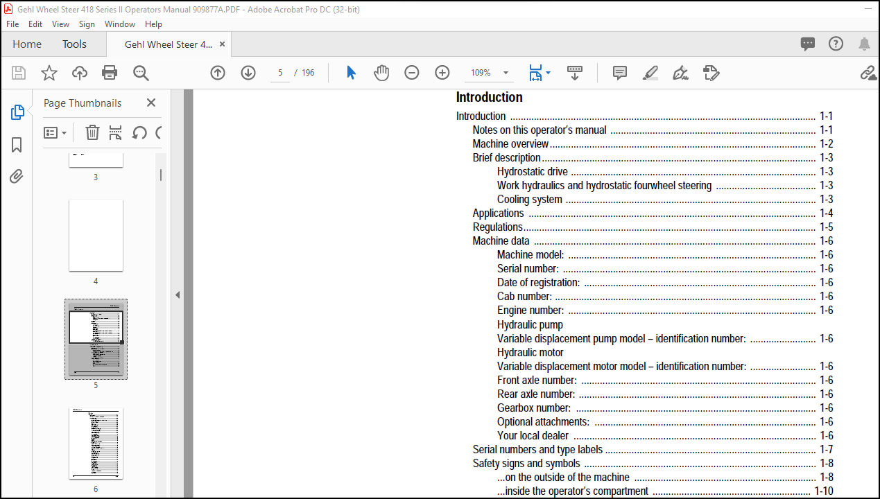Open the Edit menu
Image resolution: width=880 pixels, height=499 pixels.
tap(35, 24)
